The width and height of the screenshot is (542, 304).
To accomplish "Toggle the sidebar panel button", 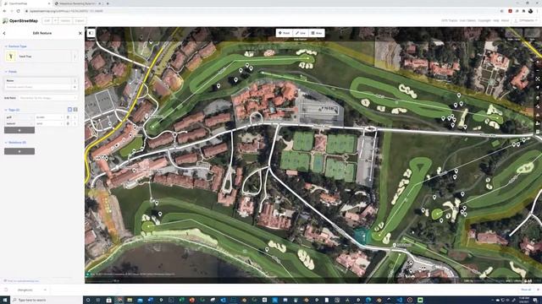I will 91,33.
